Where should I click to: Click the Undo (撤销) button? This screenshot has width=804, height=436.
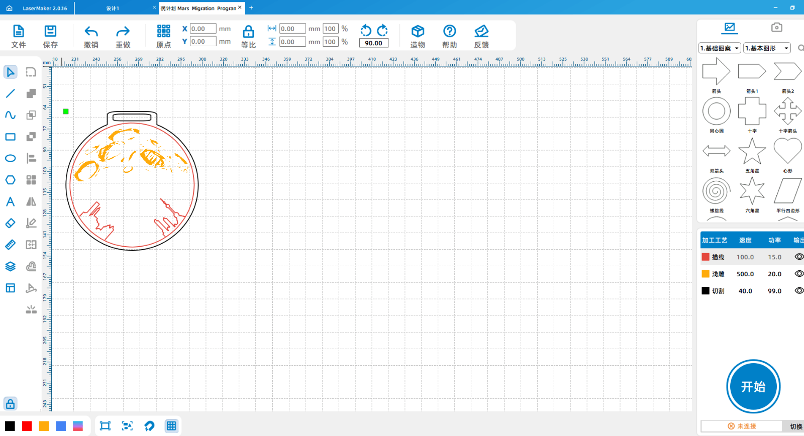pos(91,37)
